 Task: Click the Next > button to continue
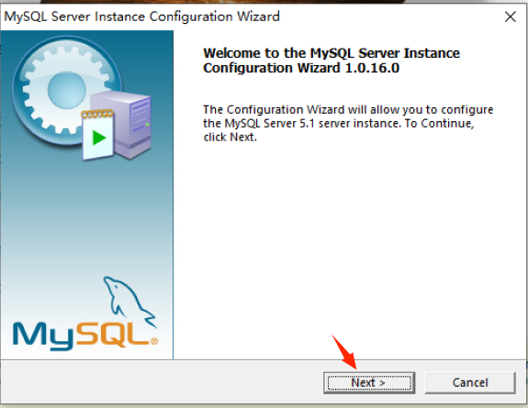(369, 382)
